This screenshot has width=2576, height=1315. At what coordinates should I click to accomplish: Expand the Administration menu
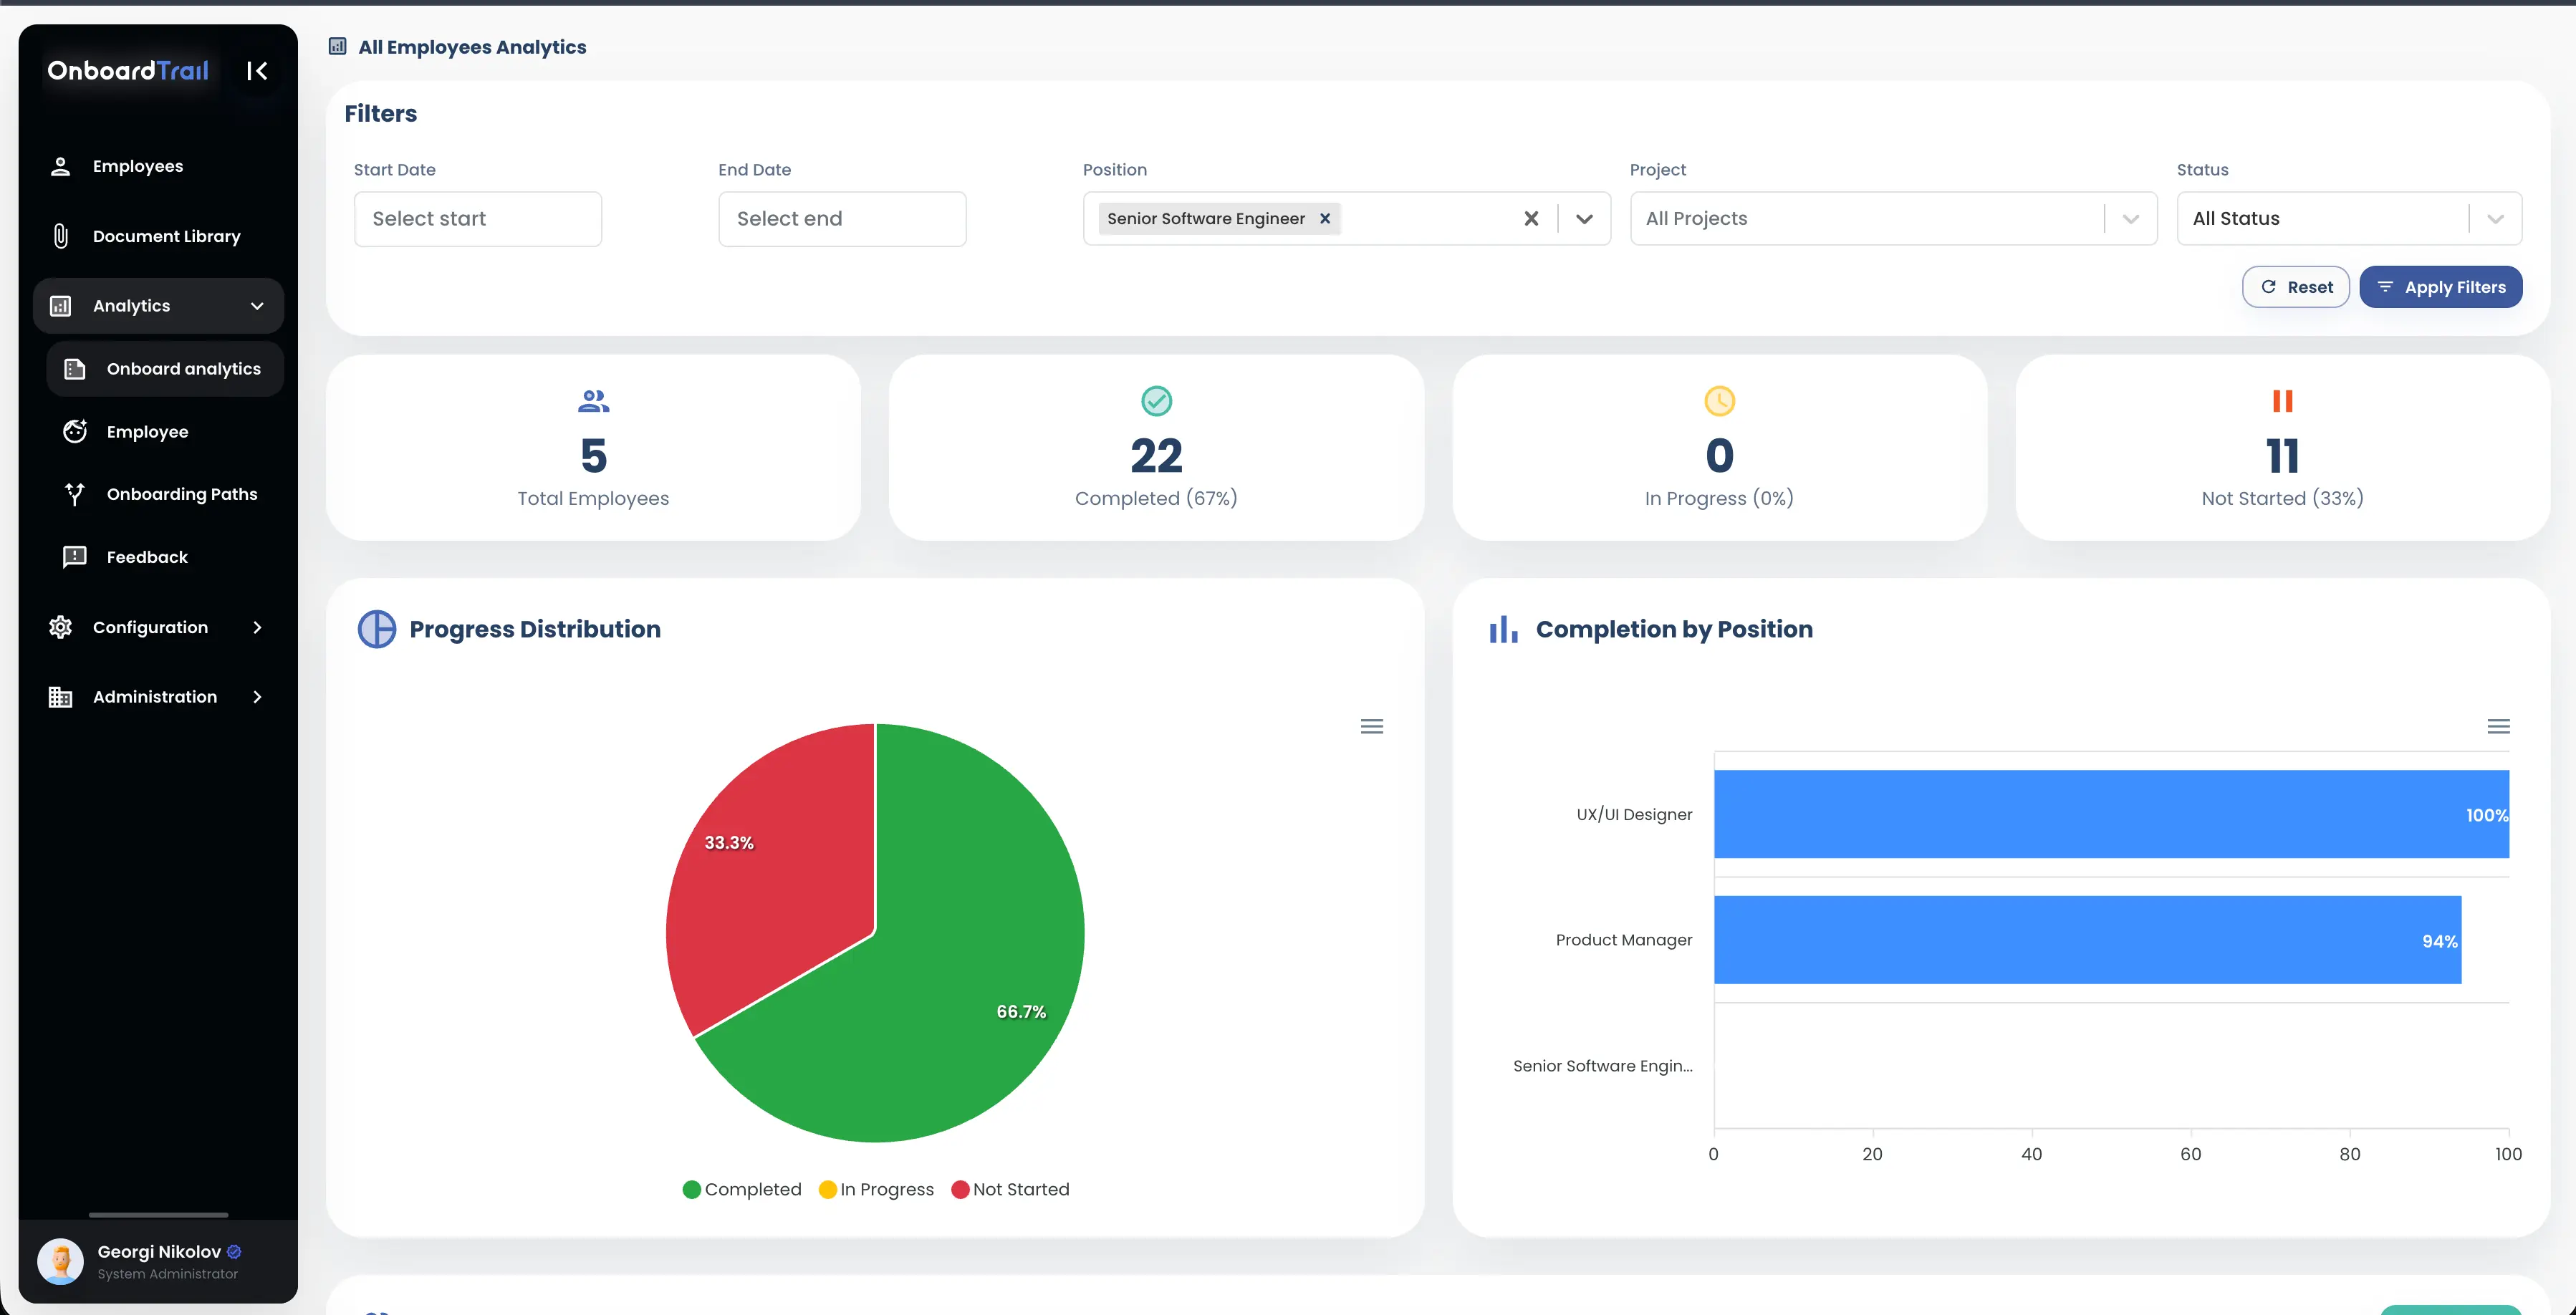point(155,697)
